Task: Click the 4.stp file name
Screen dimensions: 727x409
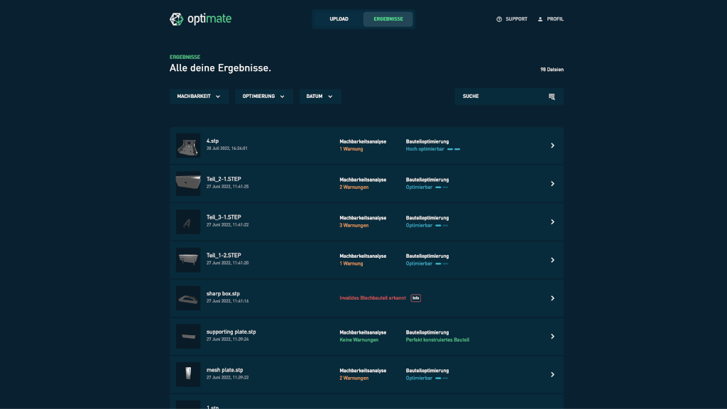Action: pyautogui.click(x=212, y=141)
